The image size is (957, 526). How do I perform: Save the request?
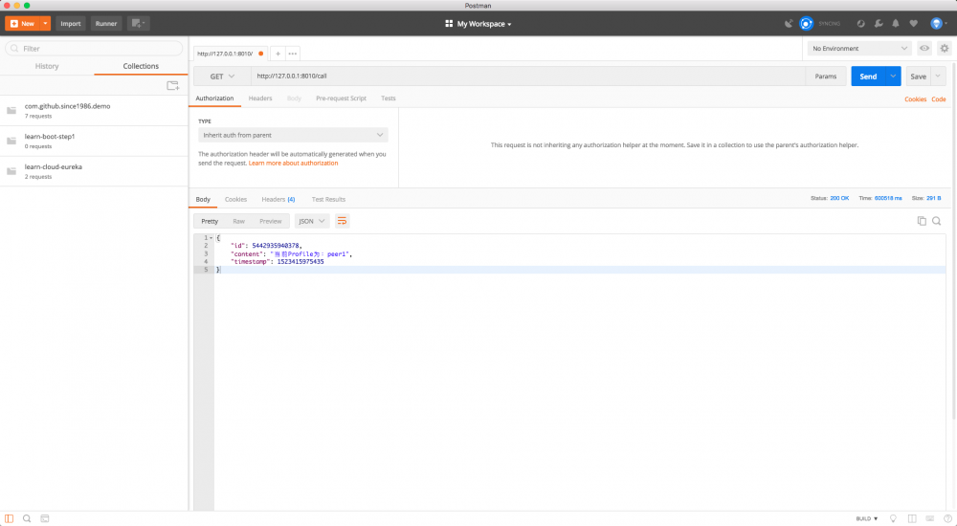coord(918,77)
